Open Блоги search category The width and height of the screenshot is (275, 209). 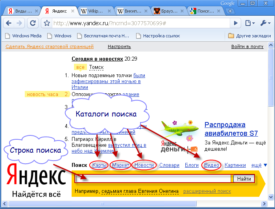[x=192, y=165]
